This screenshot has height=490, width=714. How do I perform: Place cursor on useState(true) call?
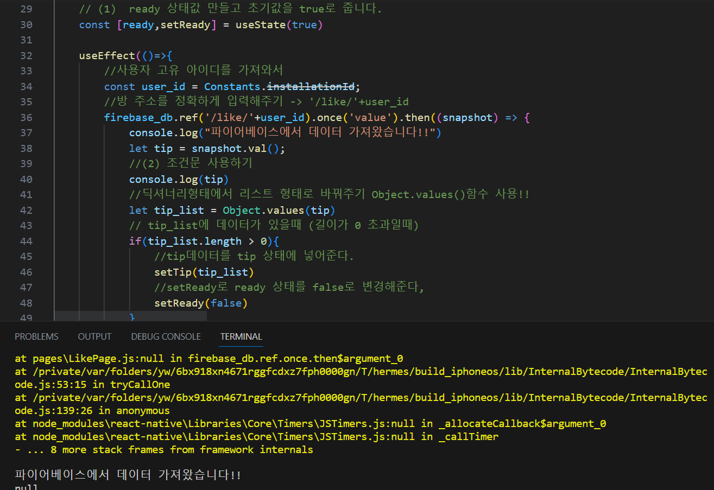pos(279,25)
